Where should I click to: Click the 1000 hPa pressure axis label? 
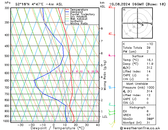(x=7, y=121)
